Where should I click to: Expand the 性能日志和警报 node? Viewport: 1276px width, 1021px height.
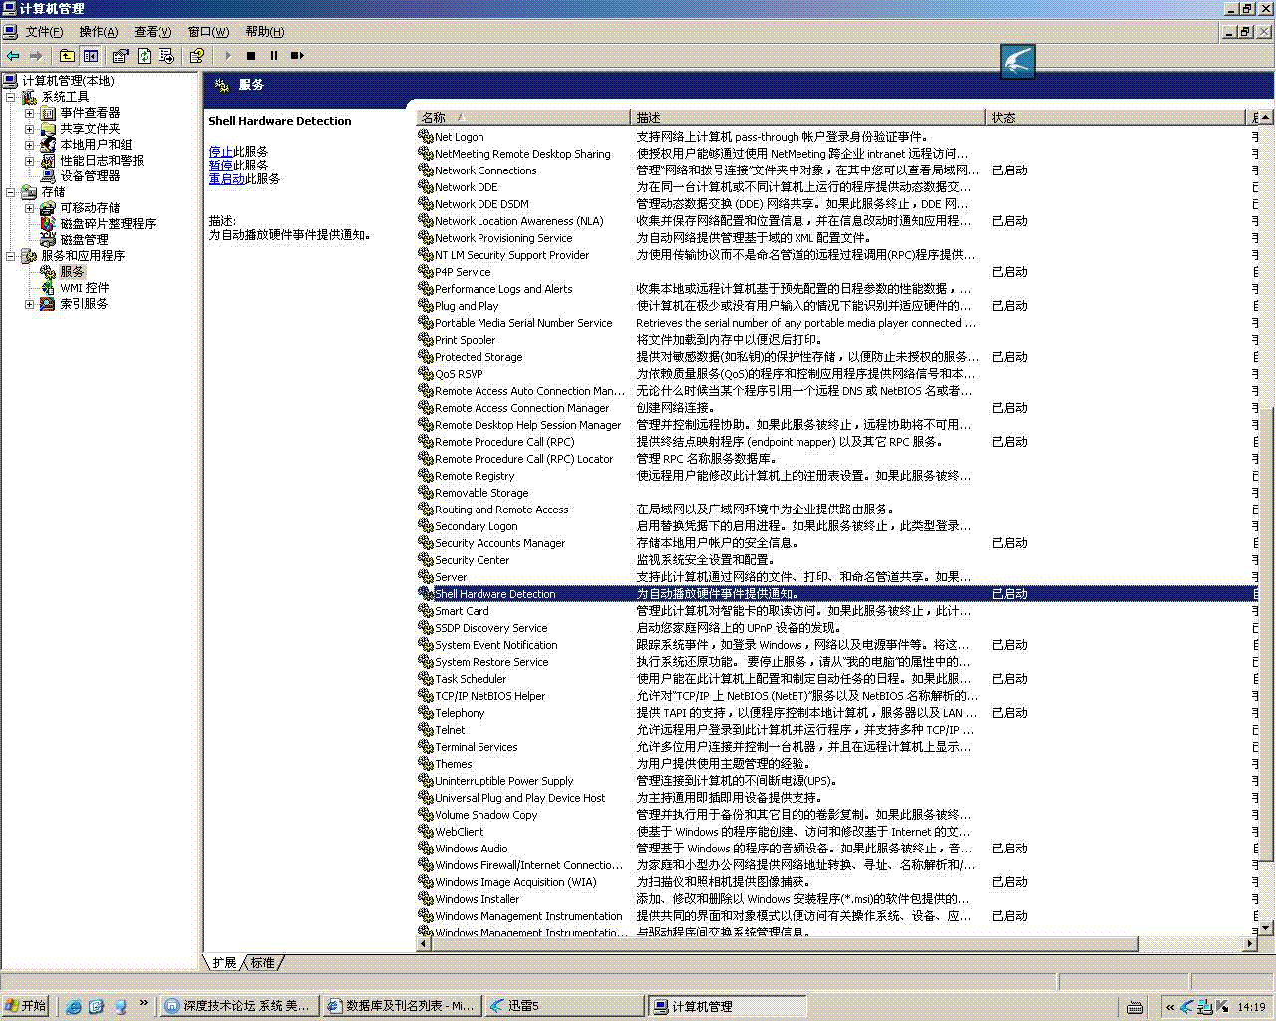point(30,161)
